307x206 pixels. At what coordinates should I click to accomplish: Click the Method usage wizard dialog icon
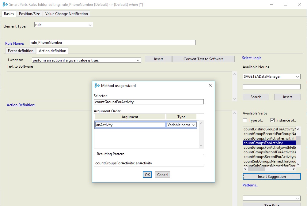(x=97, y=85)
